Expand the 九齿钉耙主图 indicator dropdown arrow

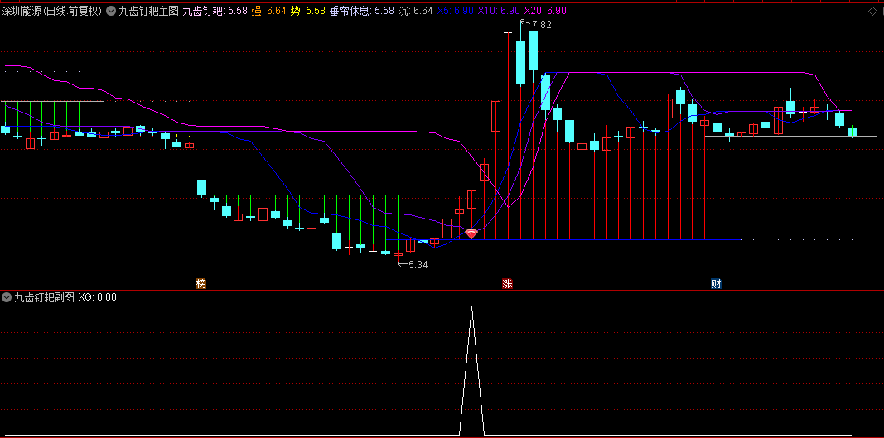pyautogui.click(x=111, y=11)
